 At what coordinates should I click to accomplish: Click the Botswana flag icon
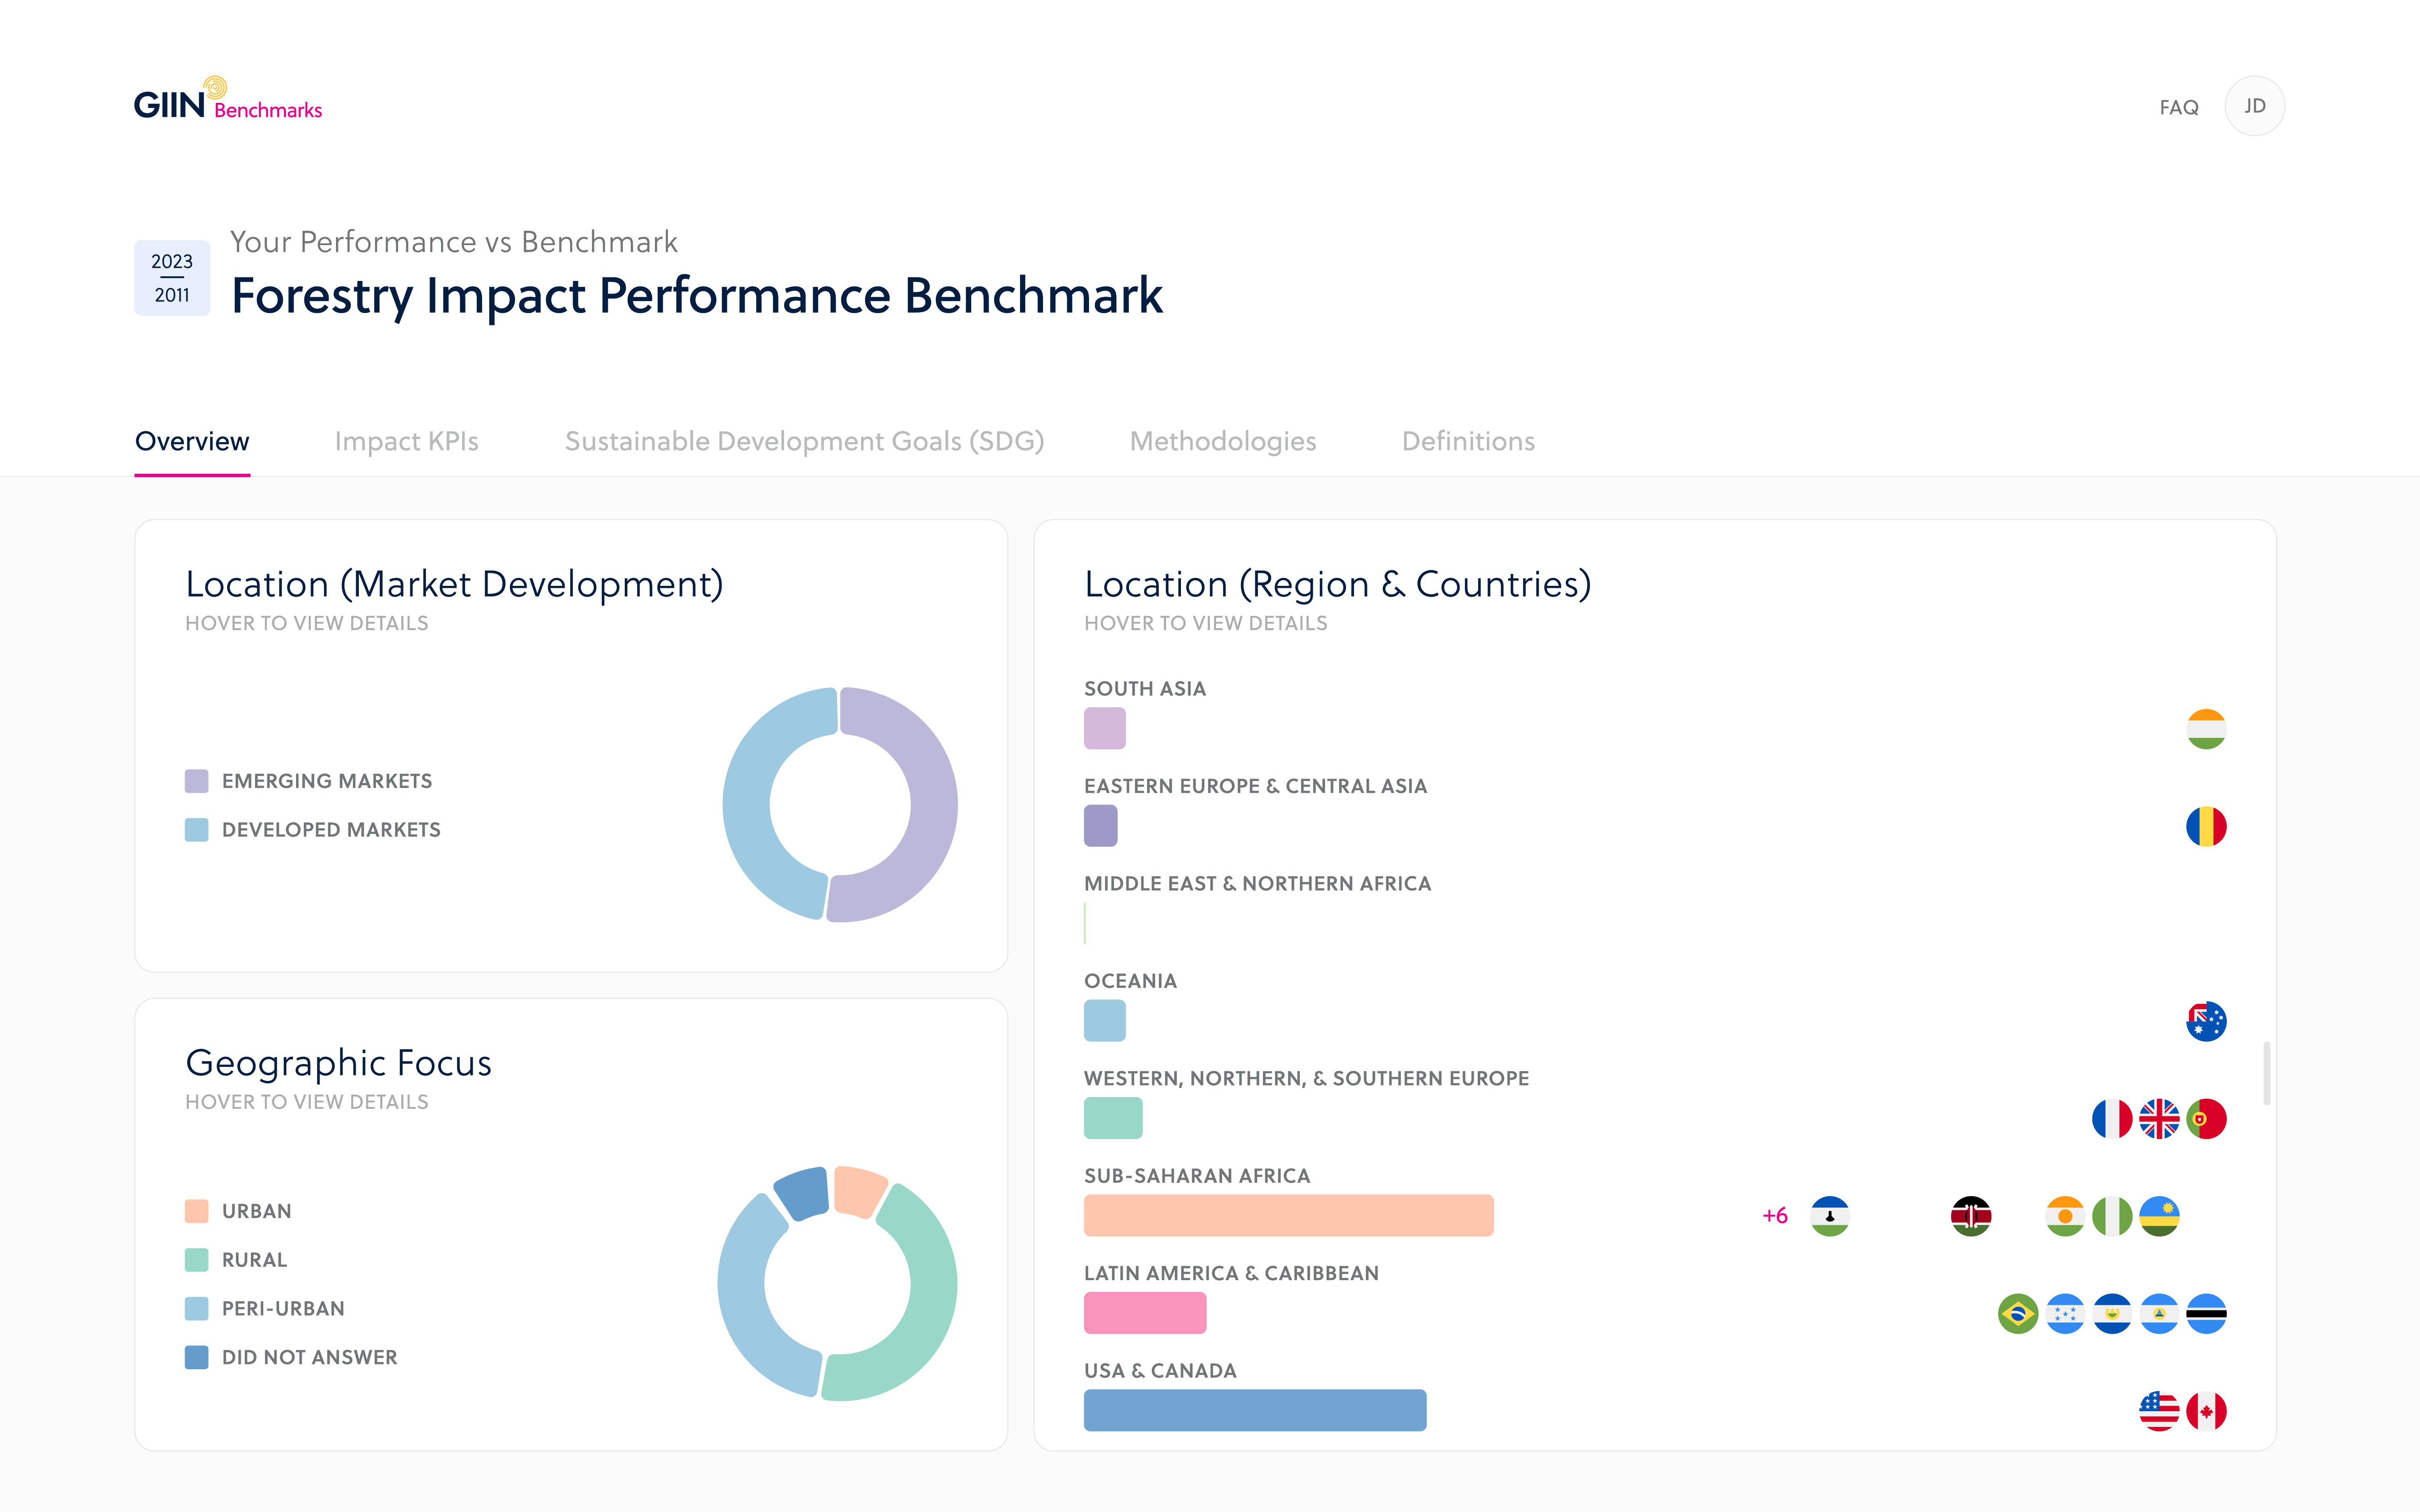tap(2206, 1314)
